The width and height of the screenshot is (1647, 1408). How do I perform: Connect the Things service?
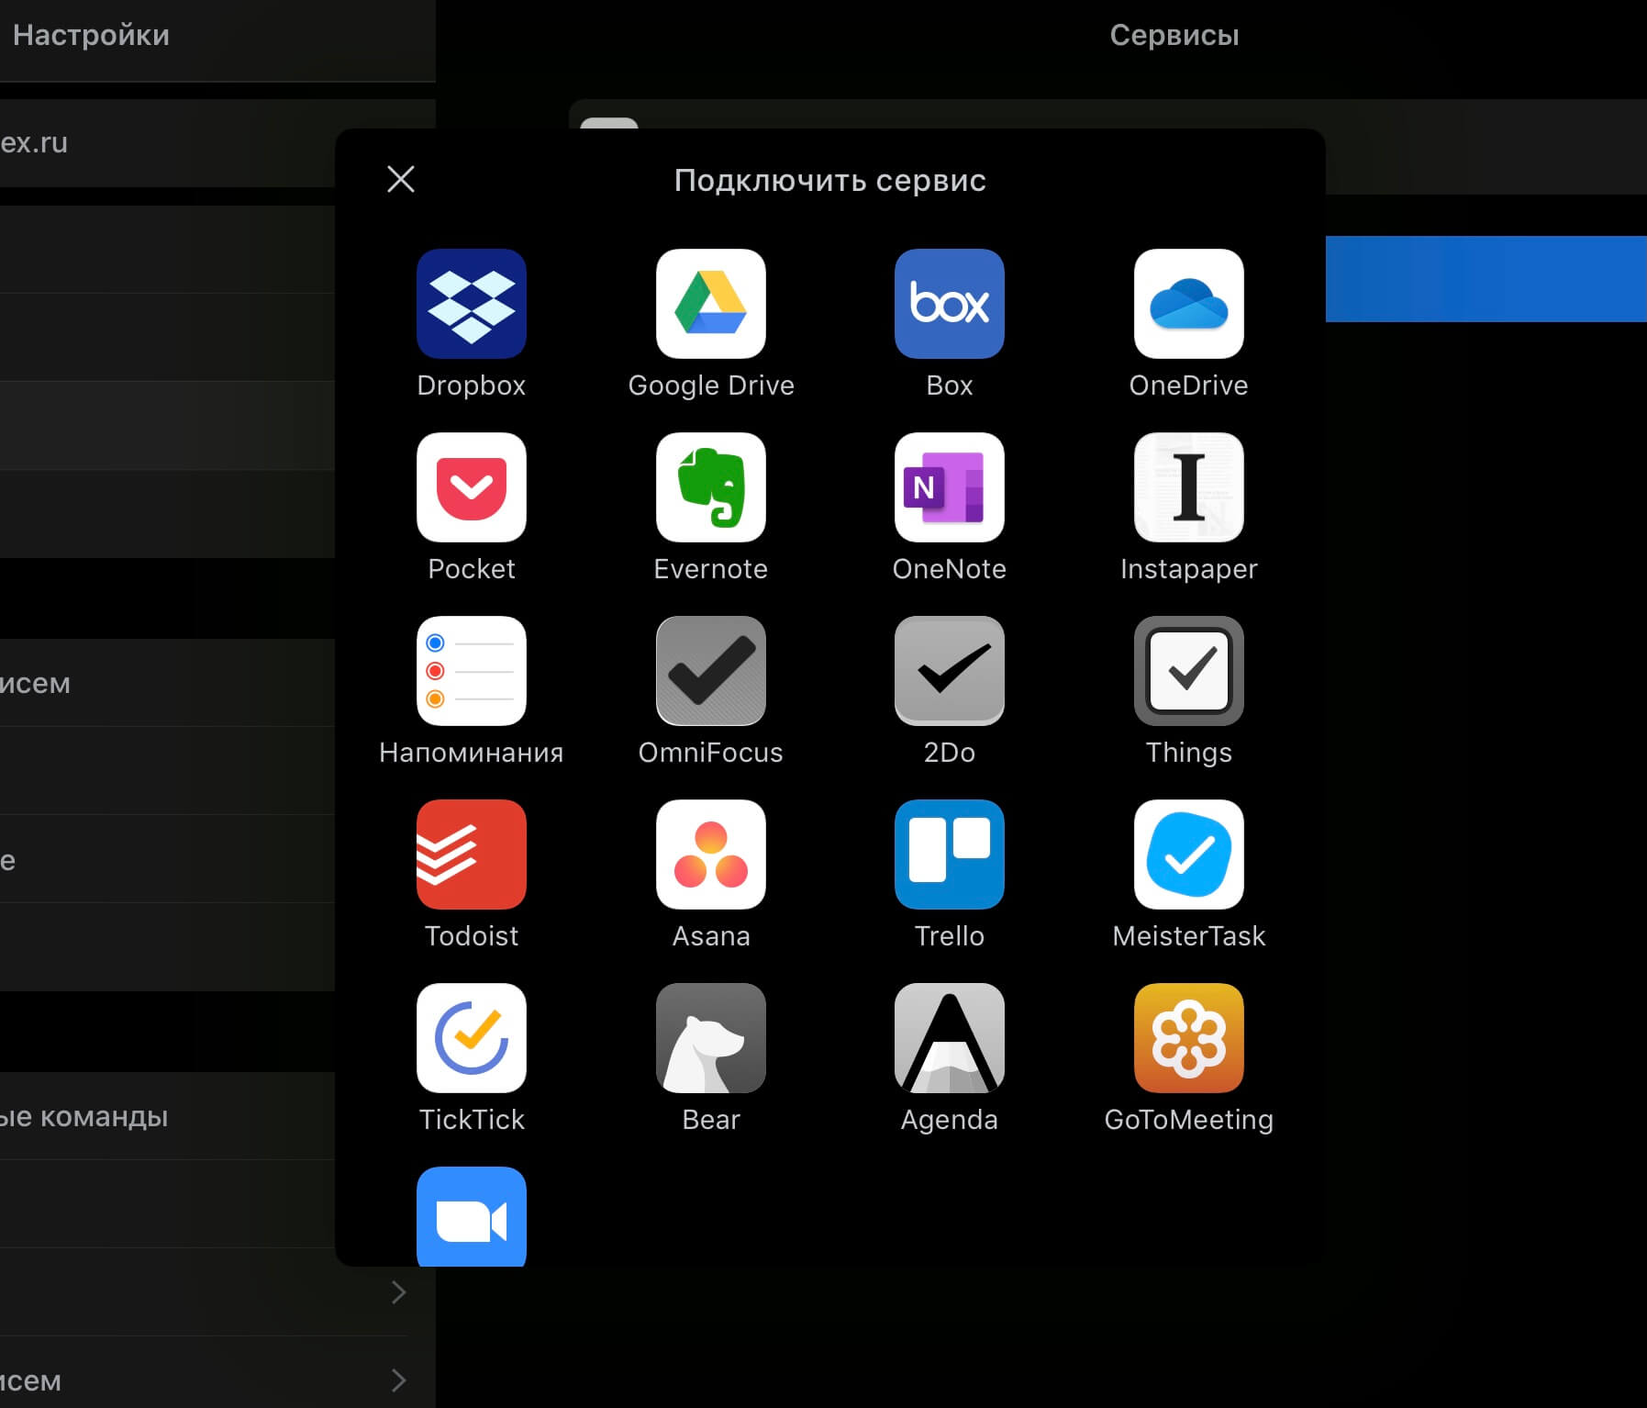point(1189,671)
